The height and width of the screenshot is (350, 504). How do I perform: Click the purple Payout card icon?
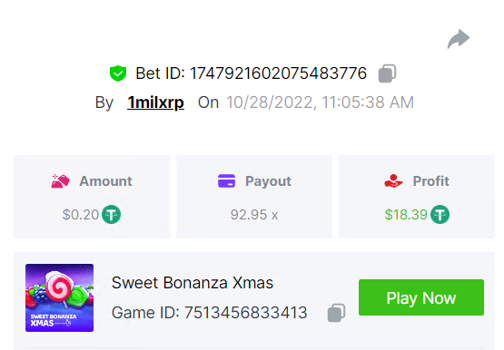coord(227,181)
